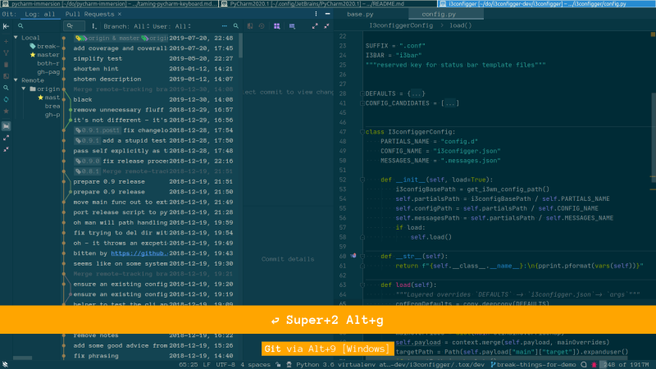Image resolution: width=656 pixels, height=369 pixels.
Task: Toggle navigate log to branch head
Action: pyautogui.click(x=6, y=126)
